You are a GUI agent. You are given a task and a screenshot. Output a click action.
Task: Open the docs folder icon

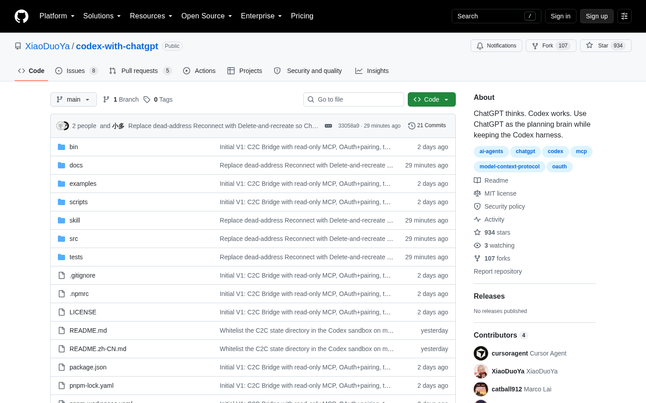click(61, 165)
